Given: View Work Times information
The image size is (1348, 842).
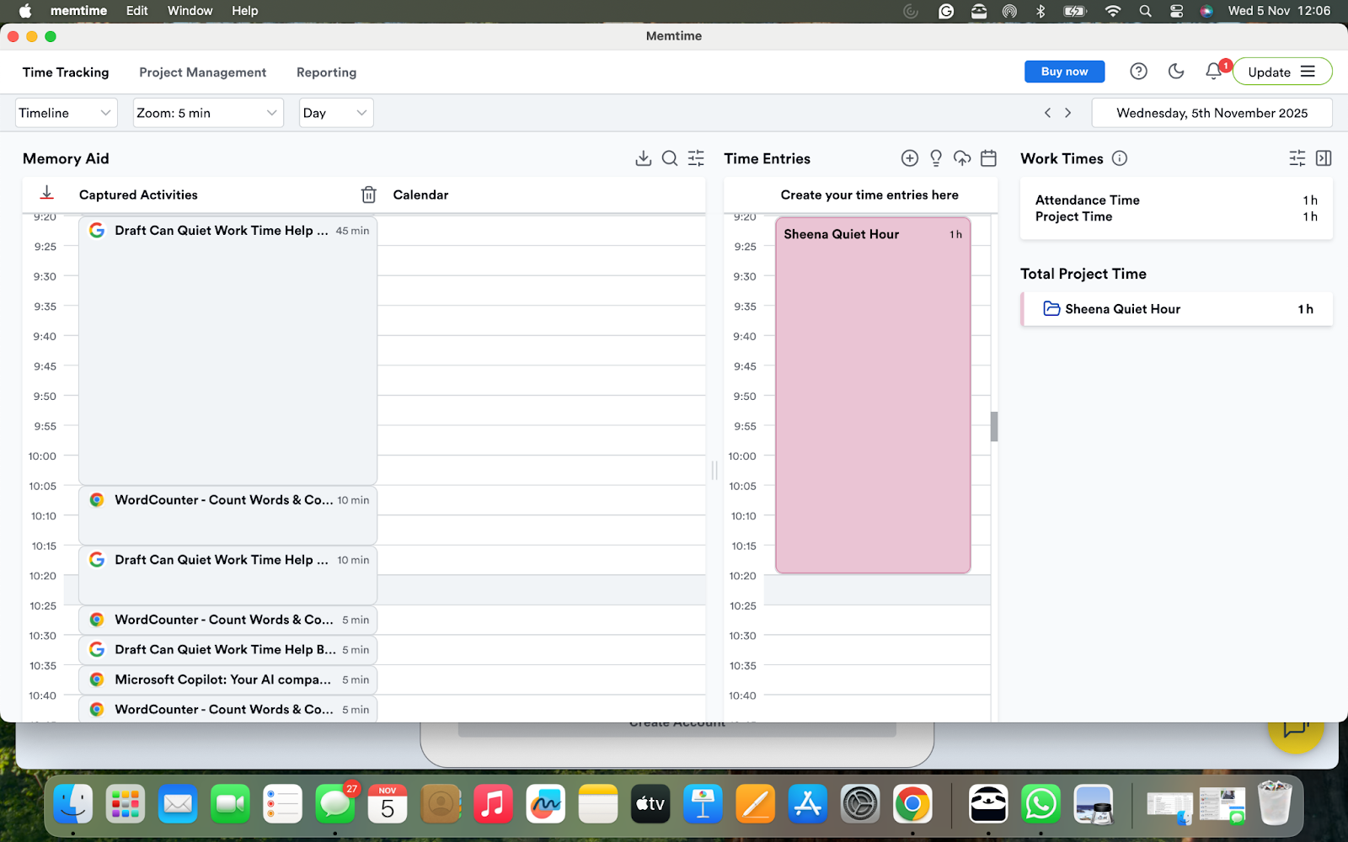Looking at the screenshot, I should click(1120, 157).
